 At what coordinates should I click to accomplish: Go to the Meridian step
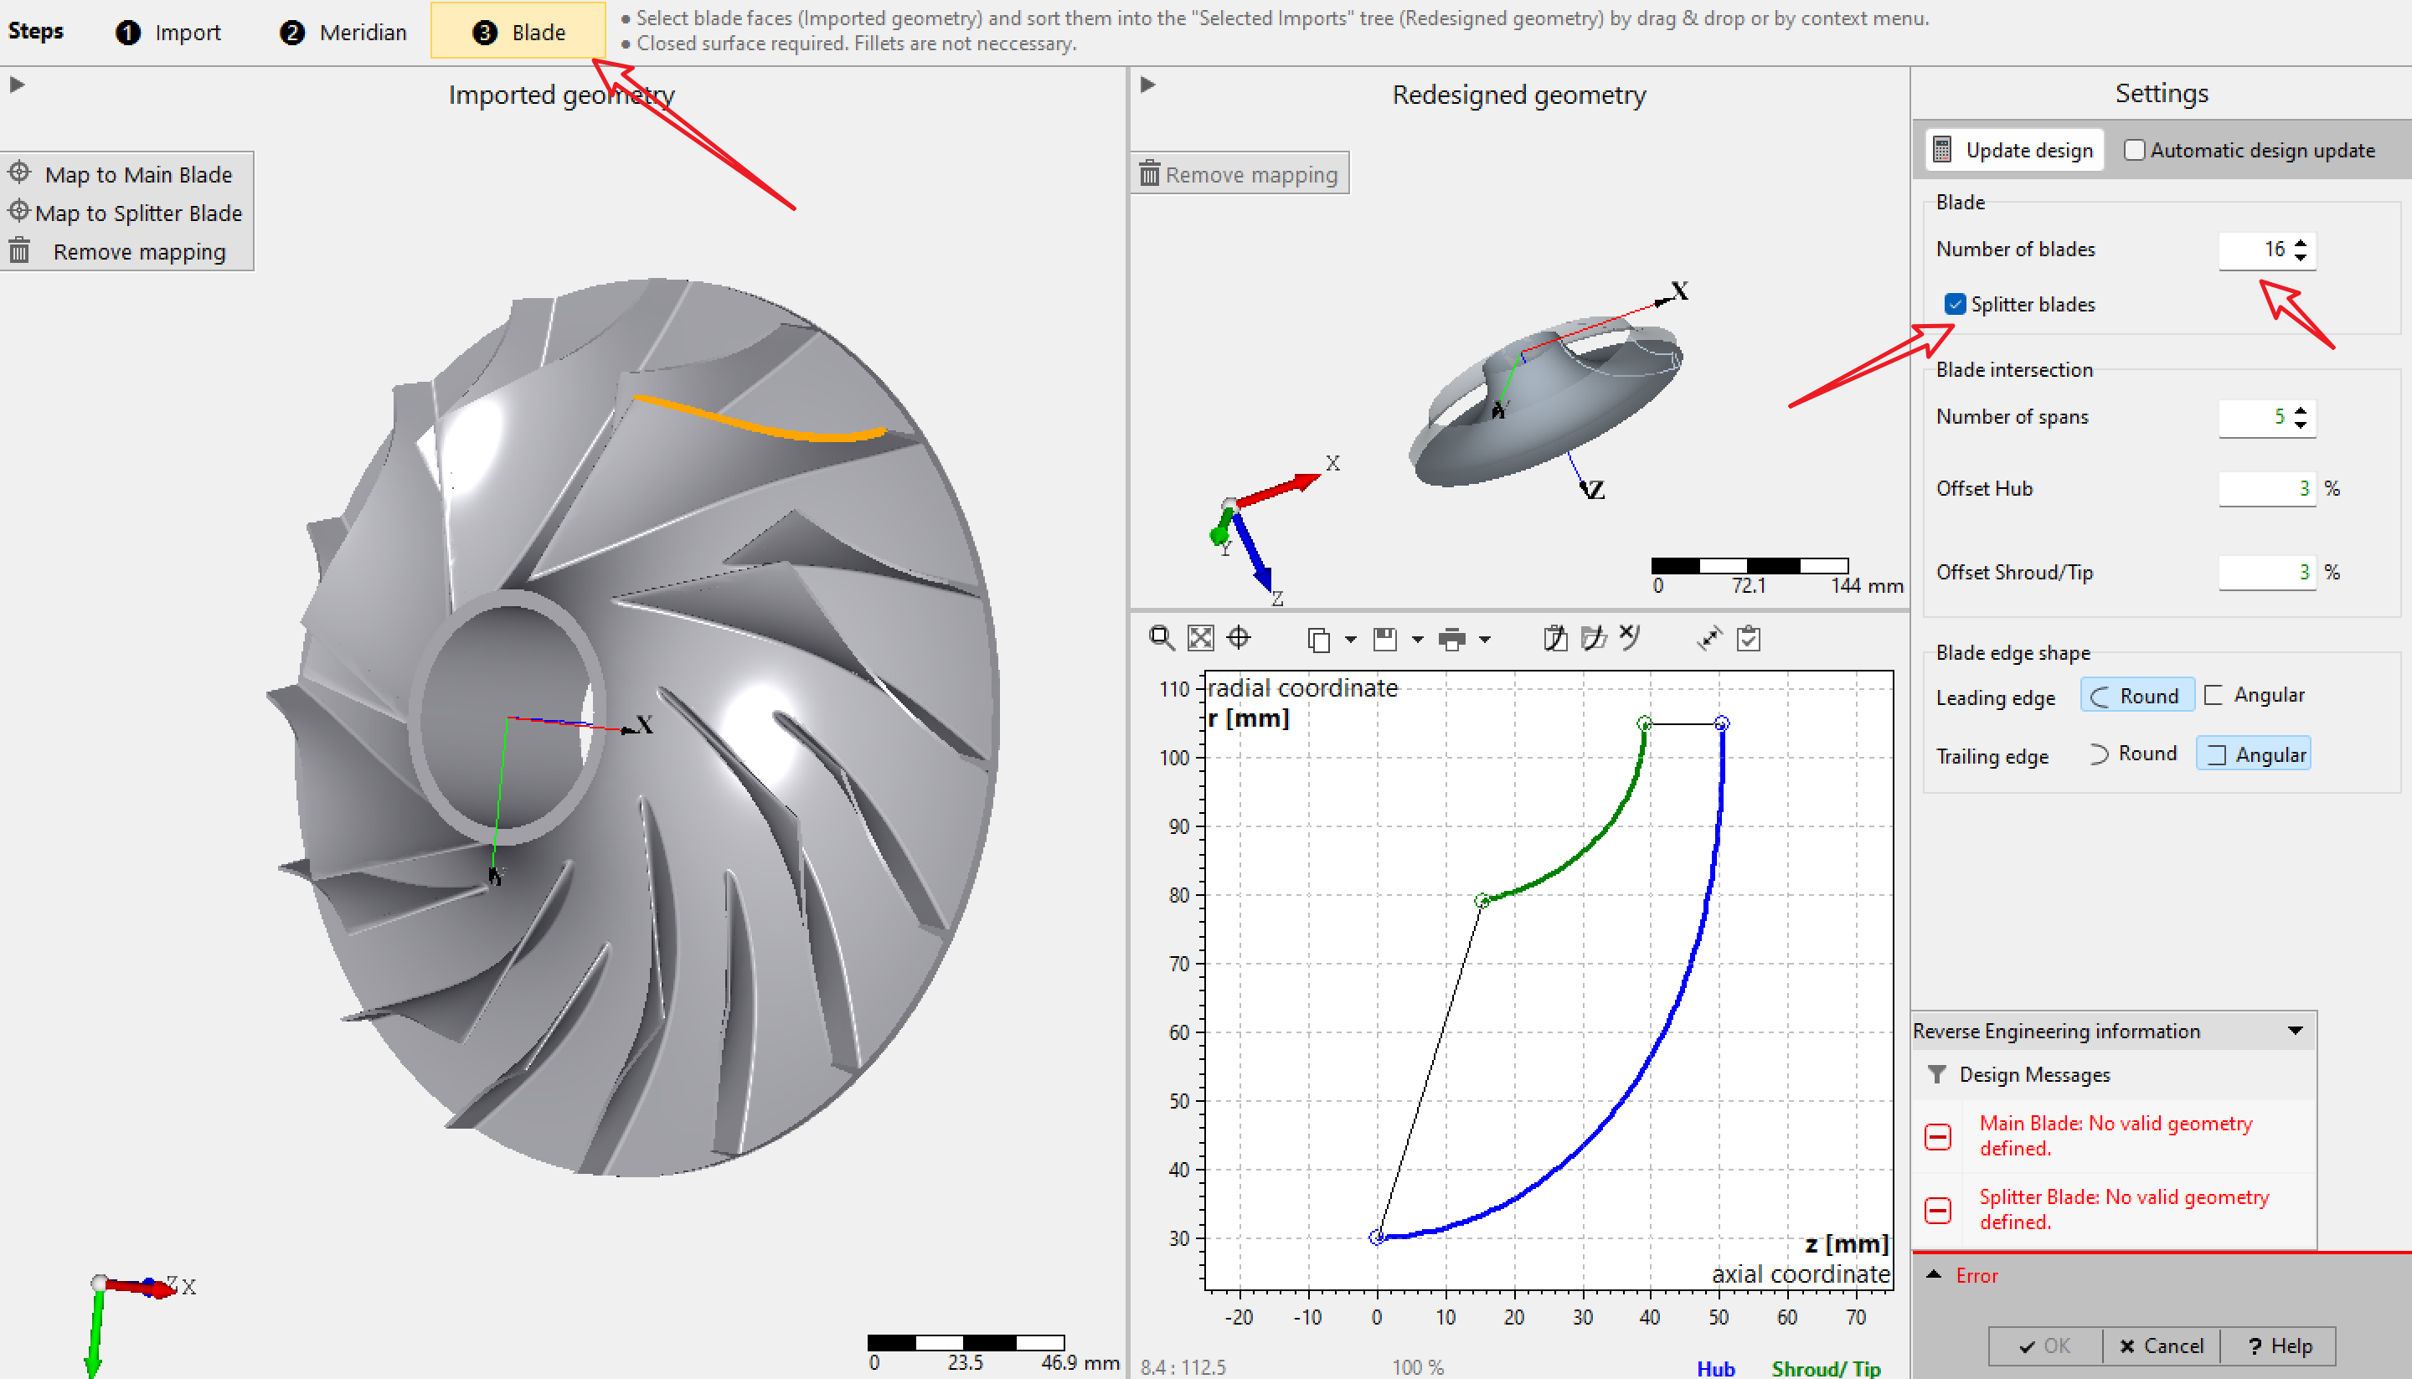point(343,32)
